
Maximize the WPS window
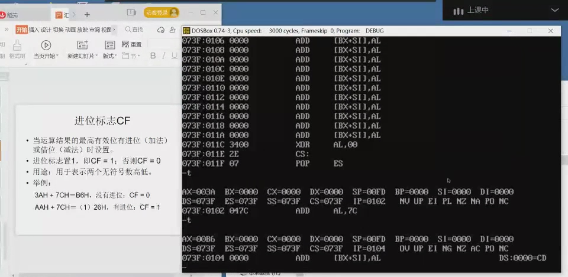(x=203, y=12)
